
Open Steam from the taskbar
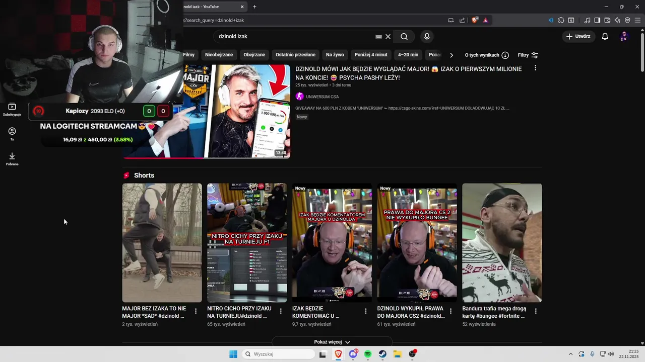[382, 354]
